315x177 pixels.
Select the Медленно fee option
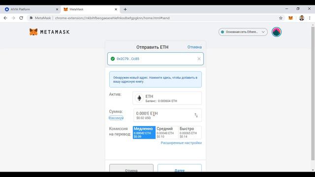[x=144, y=132]
